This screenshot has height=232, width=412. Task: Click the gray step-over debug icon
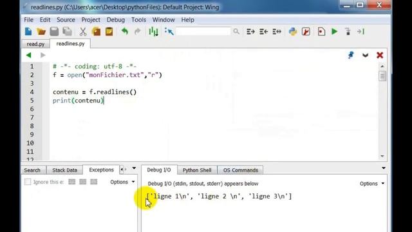[x=348, y=32]
